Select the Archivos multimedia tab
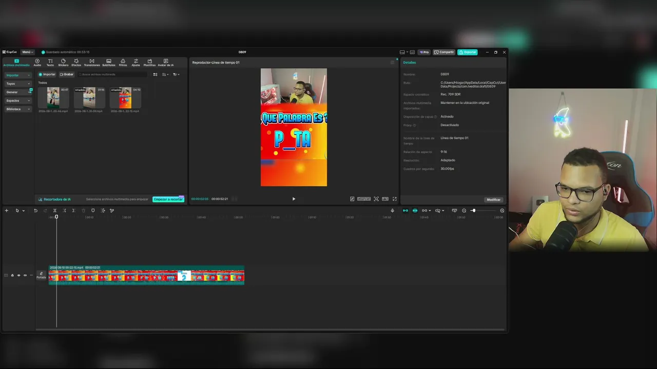This screenshot has height=369, width=657. point(16,63)
